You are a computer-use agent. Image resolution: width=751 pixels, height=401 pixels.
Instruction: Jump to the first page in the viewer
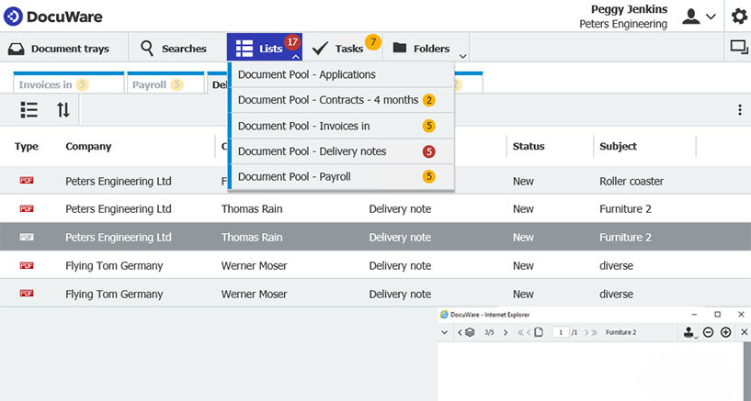click(520, 332)
